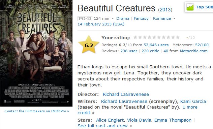Screen dimensions: 213x129
Task: Open the Drama genre link
Action: click(x=123, y=18)
